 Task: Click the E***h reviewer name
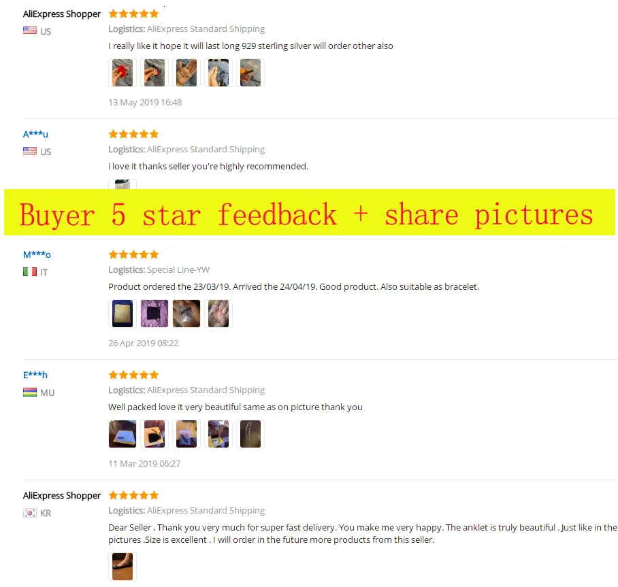(x=35, y=375)
